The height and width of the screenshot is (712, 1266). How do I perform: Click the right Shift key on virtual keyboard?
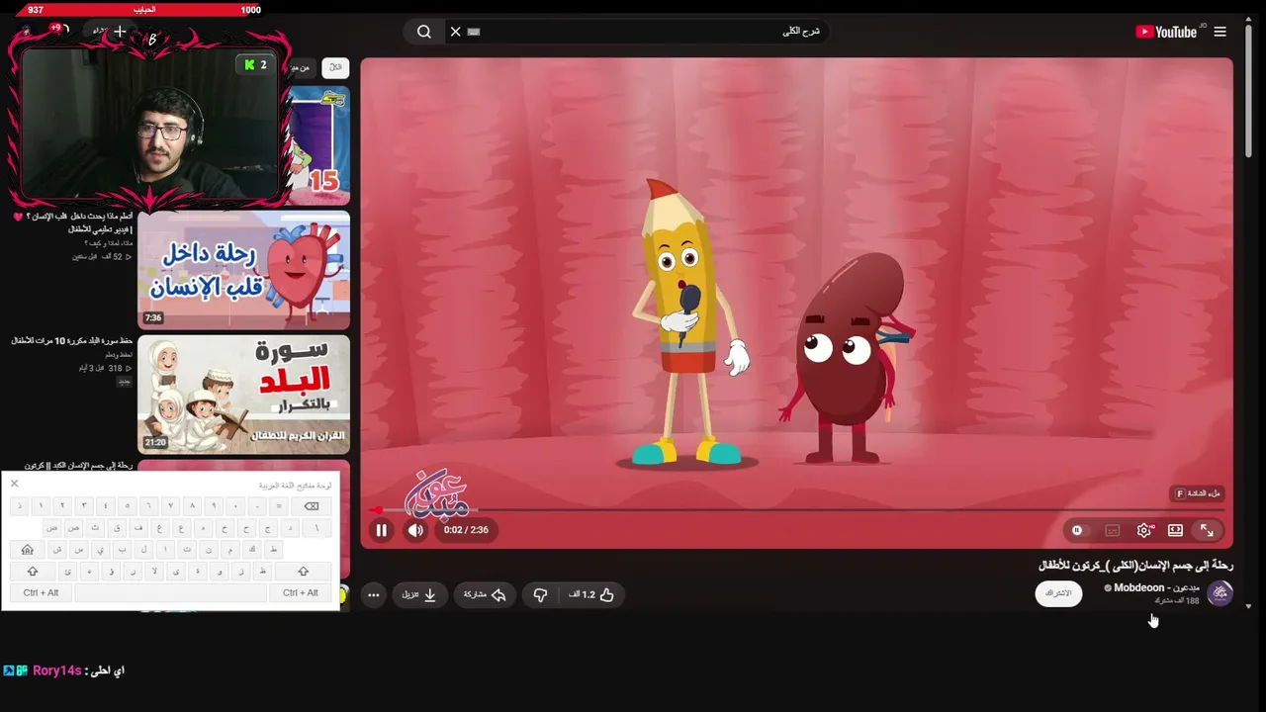[x=303, y=572]
